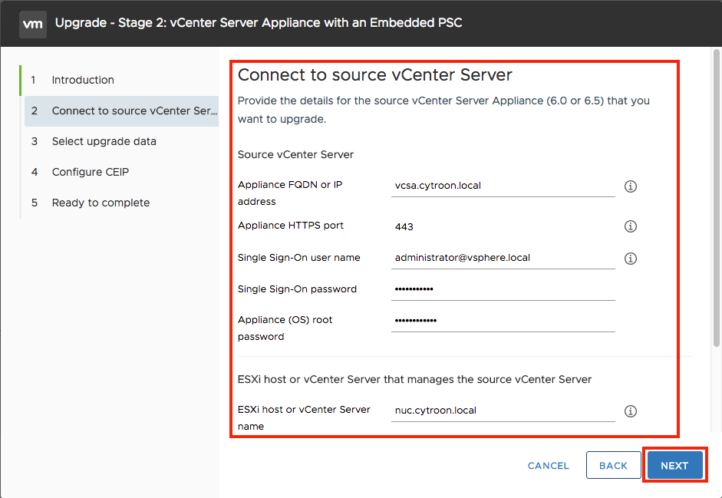Show info for ESXi host or vCenter Server name

(x=631, y=411)
